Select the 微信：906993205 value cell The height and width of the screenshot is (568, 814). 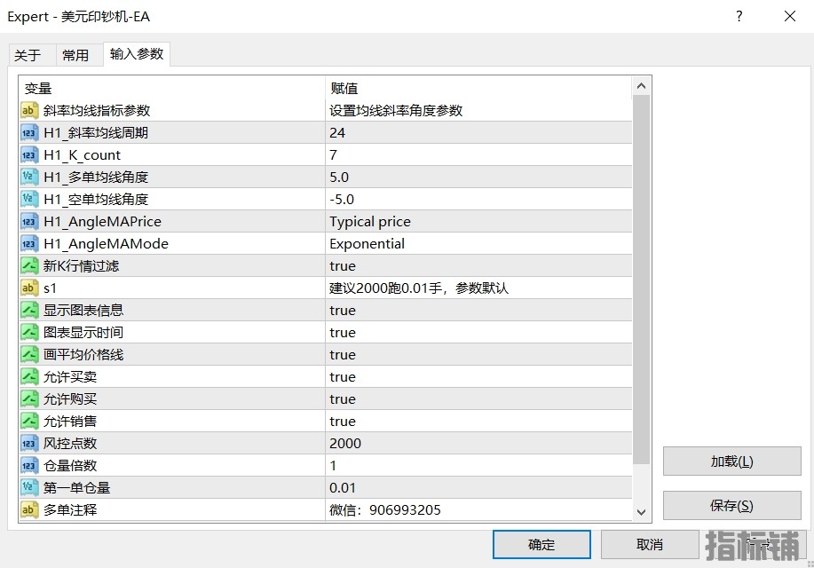click(478, 510)
